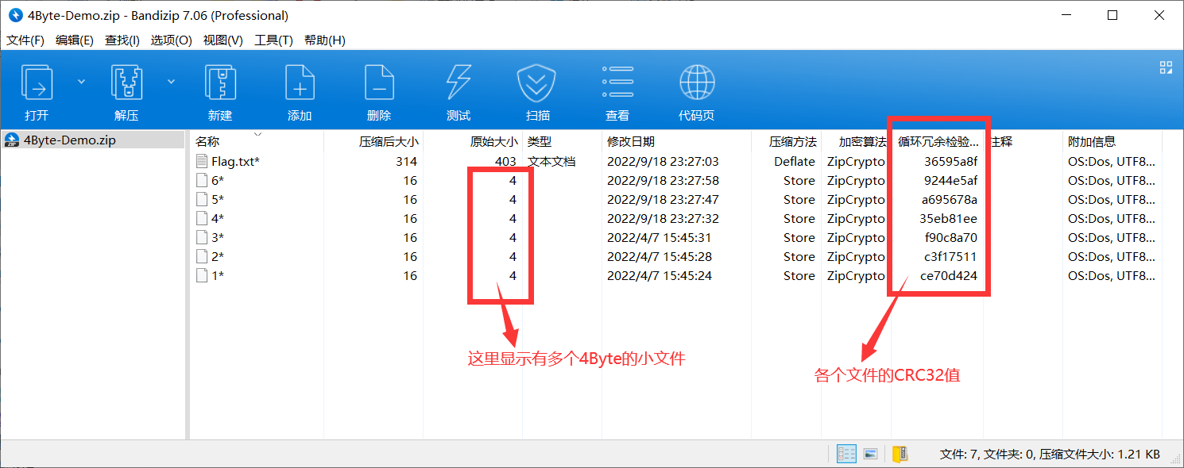Toggle the layout grid icon at top right
1184x468 pixels.
(1166, 67)
